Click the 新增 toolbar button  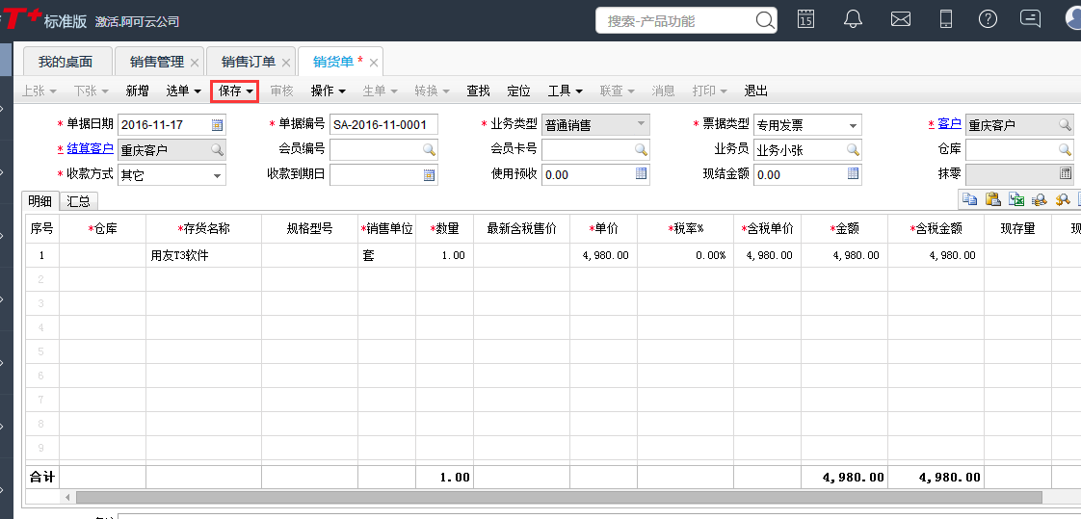[x=137, y=91]
